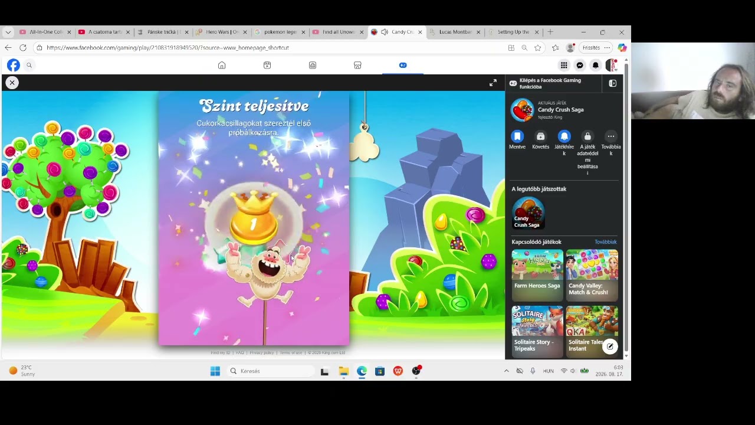Click the HUN keyboard language indicator
755x425 pixels.
(x=549, y=371)
